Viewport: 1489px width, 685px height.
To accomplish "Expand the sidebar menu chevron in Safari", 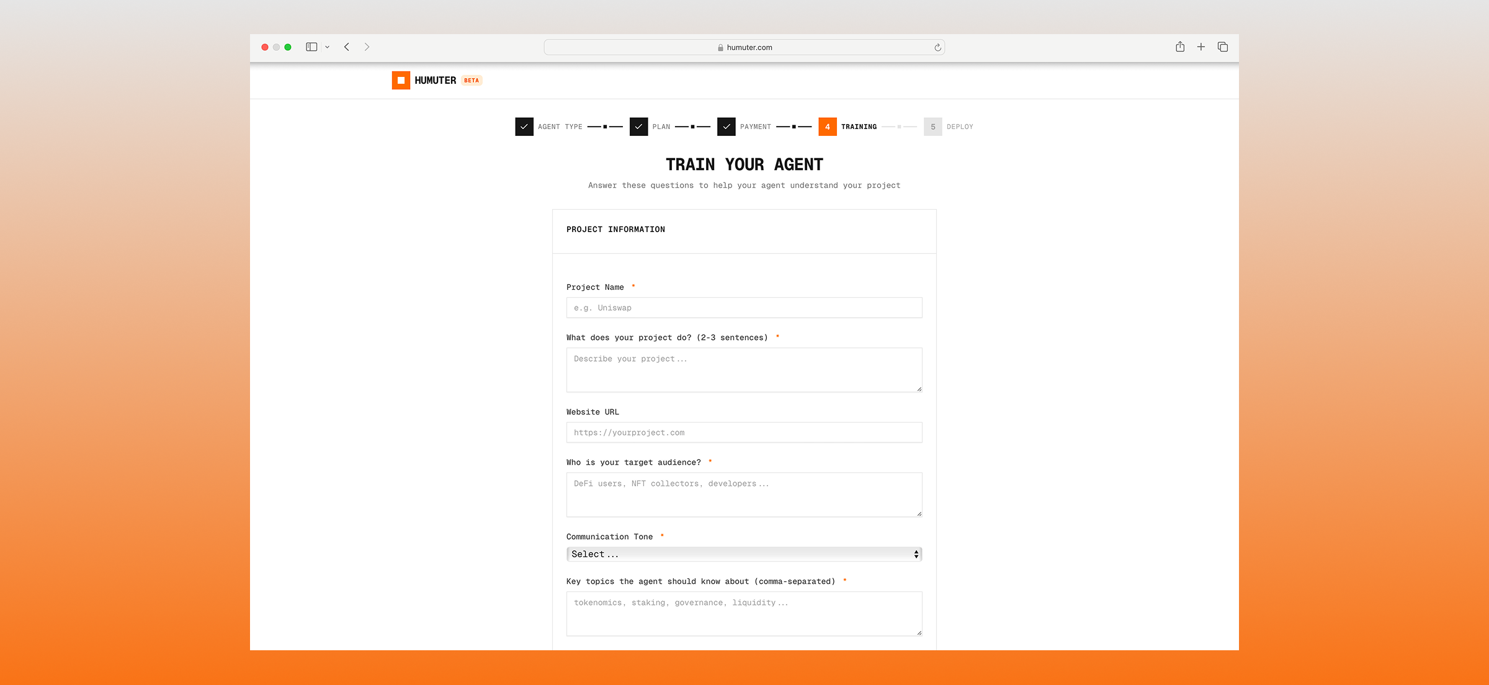I will (327, 47).
